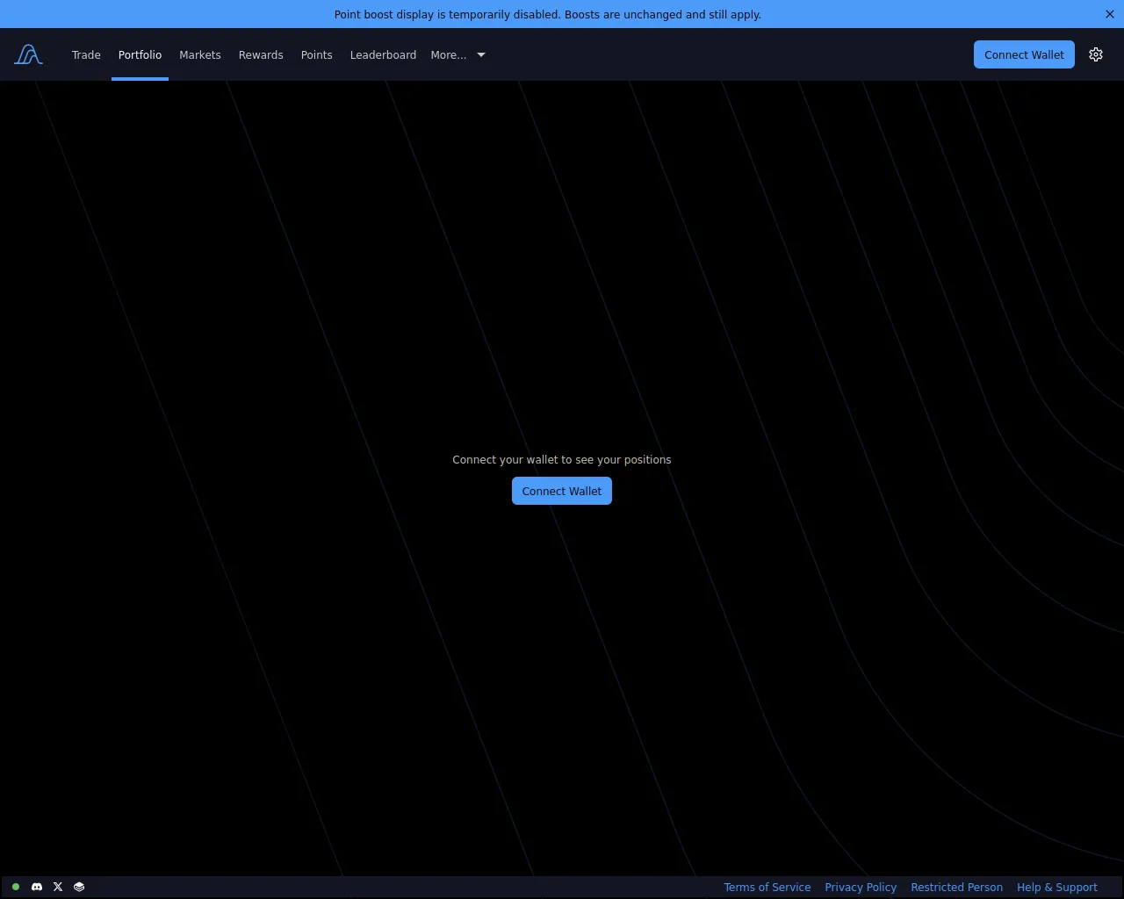Viewport: 1124px width, 899px height.
Task: Select the Portfolio tab
Action: 140,54
